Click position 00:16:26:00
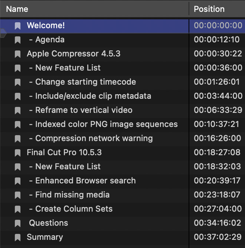This screenshot has width=245, height=248. click(218, 138)
